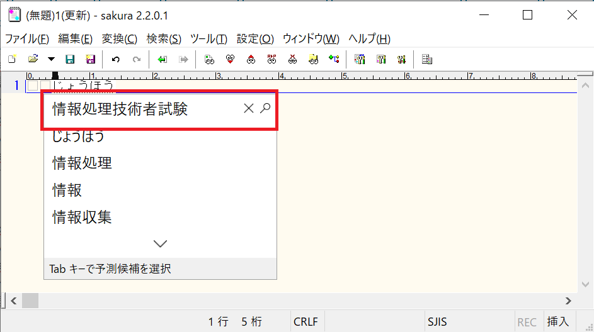Viewport: 594px width, 332px height.
Task: Click the vertical scrollbar down arrow
Action: pos(585,284)
